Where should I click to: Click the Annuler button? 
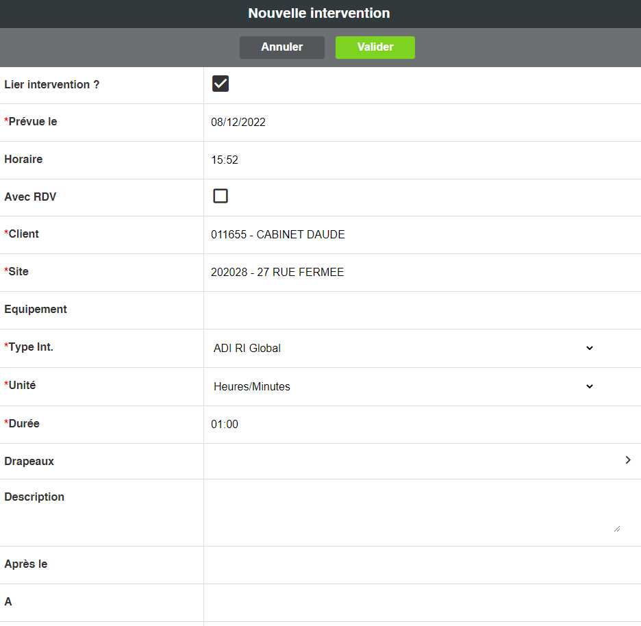coord(281,47)
